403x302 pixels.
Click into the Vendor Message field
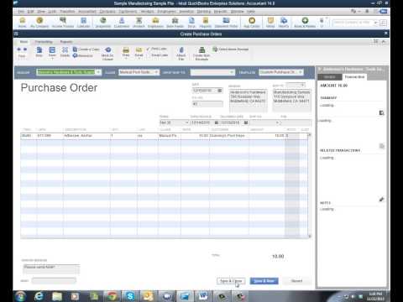pos(51,269)
